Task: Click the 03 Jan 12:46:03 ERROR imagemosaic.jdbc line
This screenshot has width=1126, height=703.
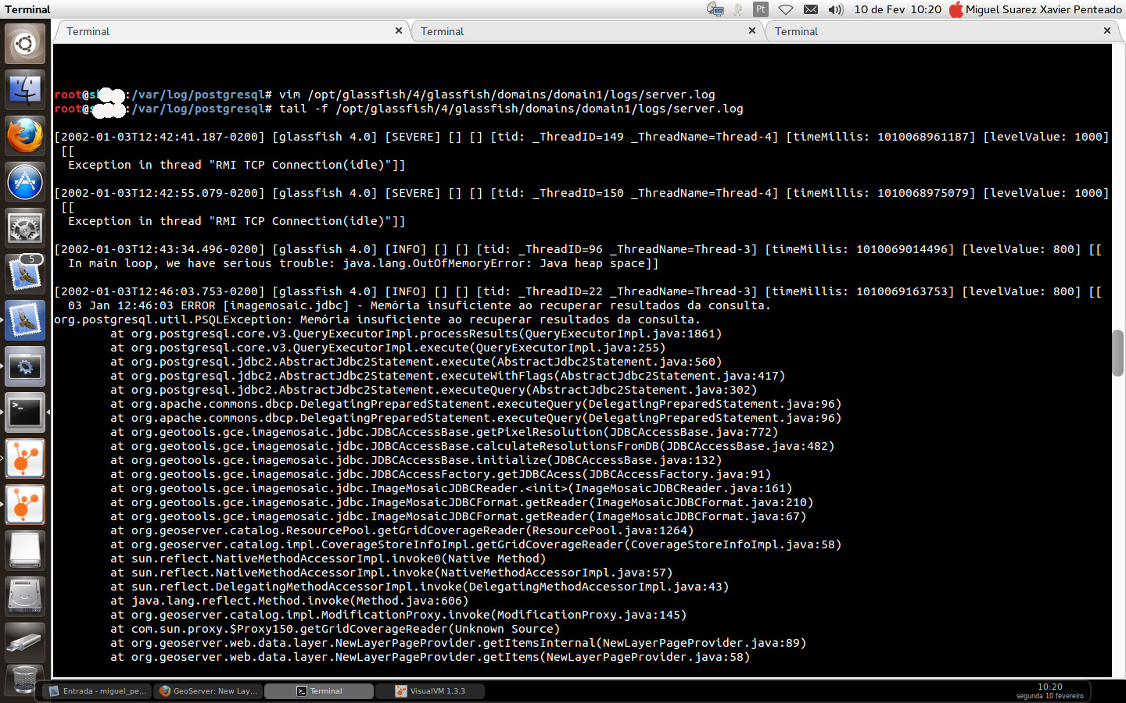Action: click(419, 305)
